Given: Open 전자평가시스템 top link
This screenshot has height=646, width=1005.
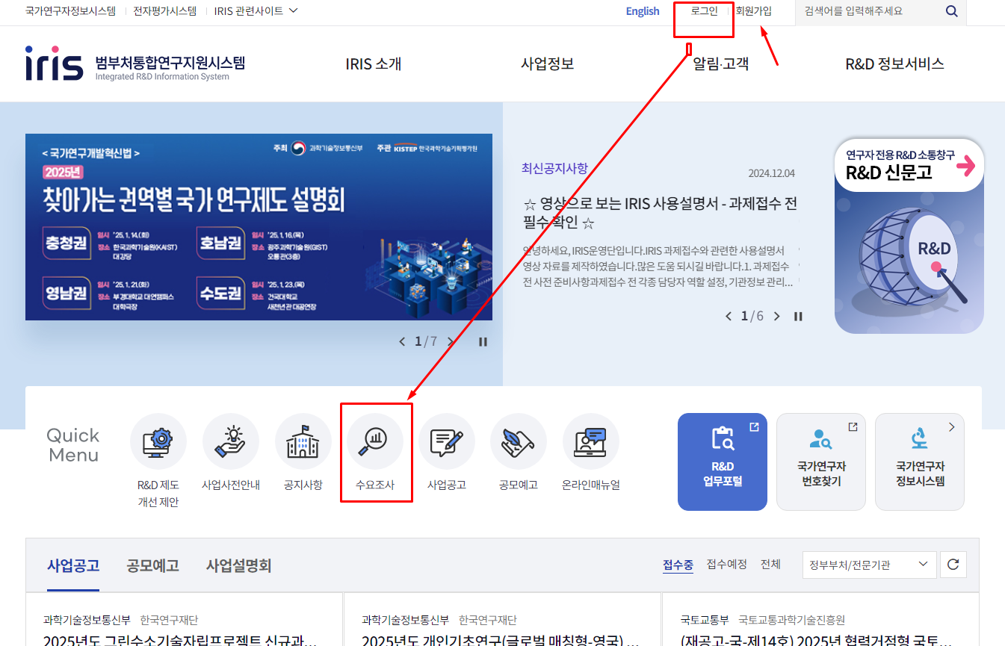Looking at the screenshot, I should coord(165,10).
